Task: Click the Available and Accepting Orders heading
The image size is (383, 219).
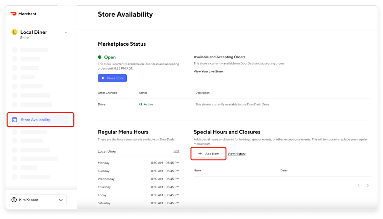Action: click(220, 57)
